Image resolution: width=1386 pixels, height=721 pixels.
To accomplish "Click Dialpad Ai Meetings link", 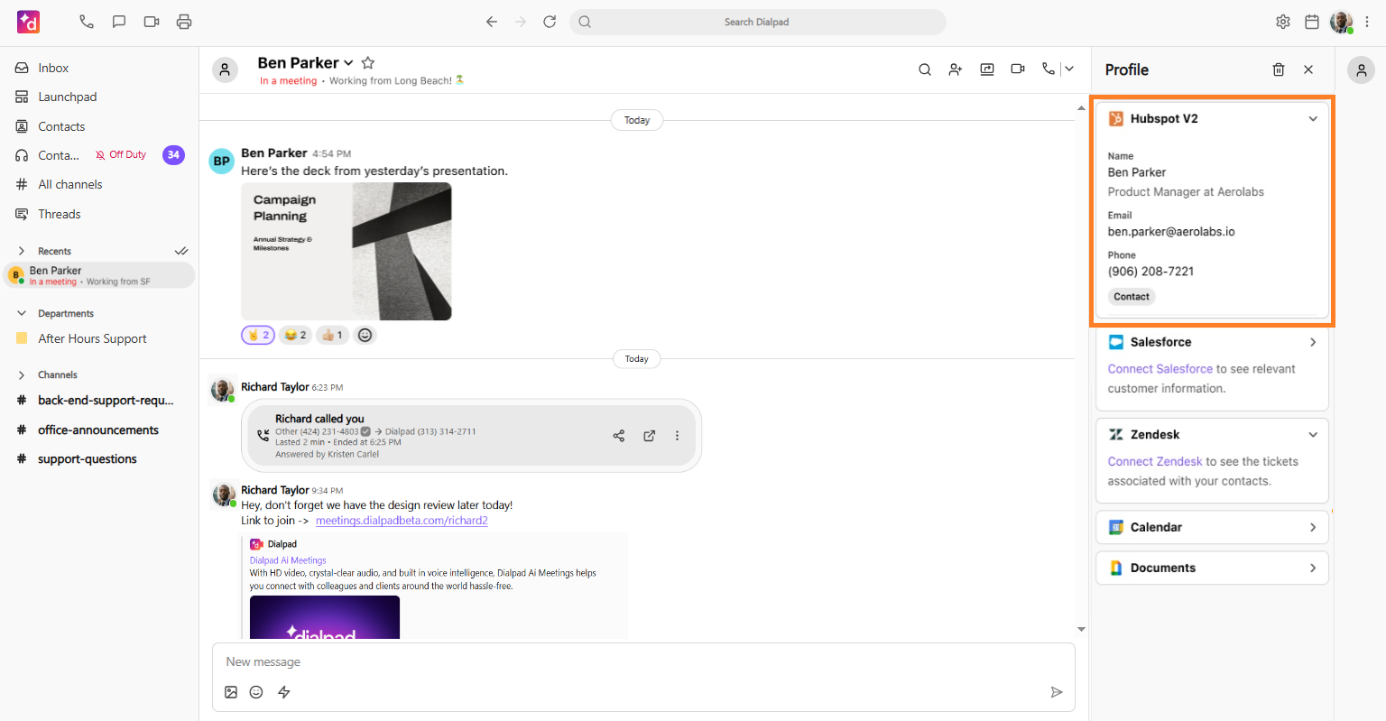I will tap(288, 560).
